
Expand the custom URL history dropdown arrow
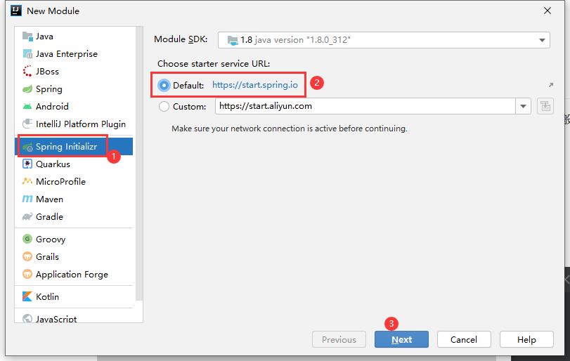[523, 107]
